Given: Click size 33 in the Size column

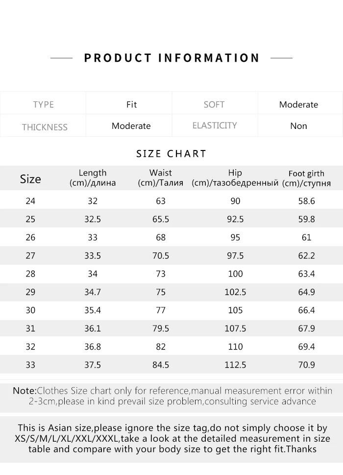Looking at the screenshot, I should [x=30, y=365].
